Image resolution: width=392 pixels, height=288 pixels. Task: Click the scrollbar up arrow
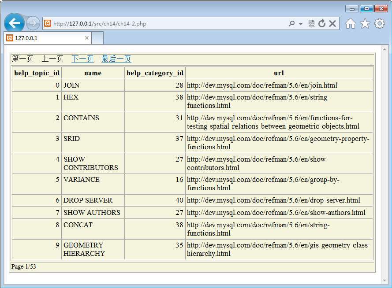tap(385, 49)
